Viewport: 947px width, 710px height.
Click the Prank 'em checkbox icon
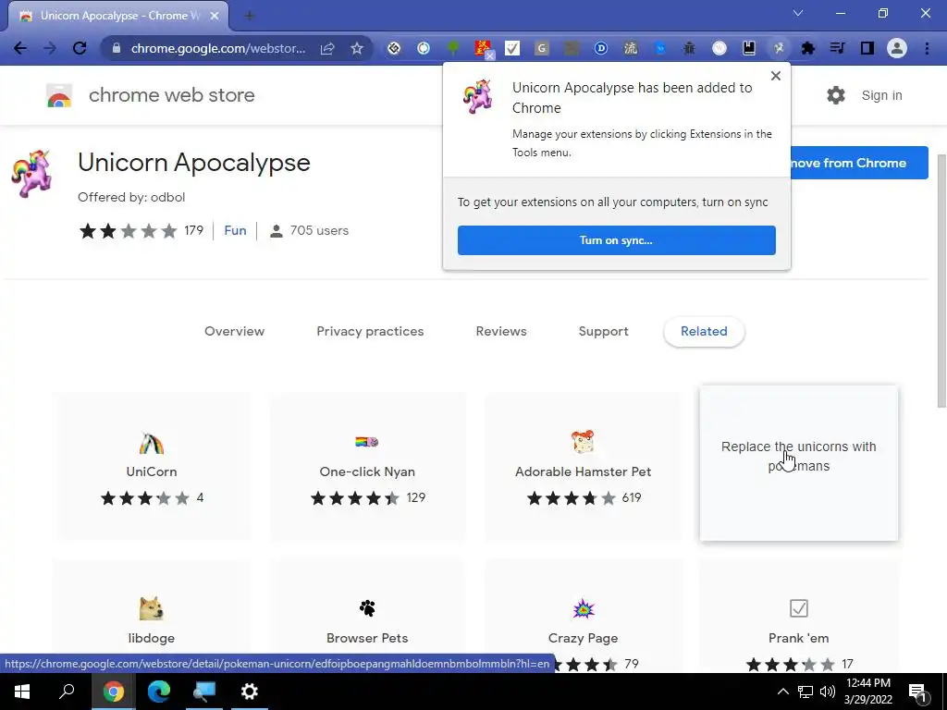click(798, 608)
